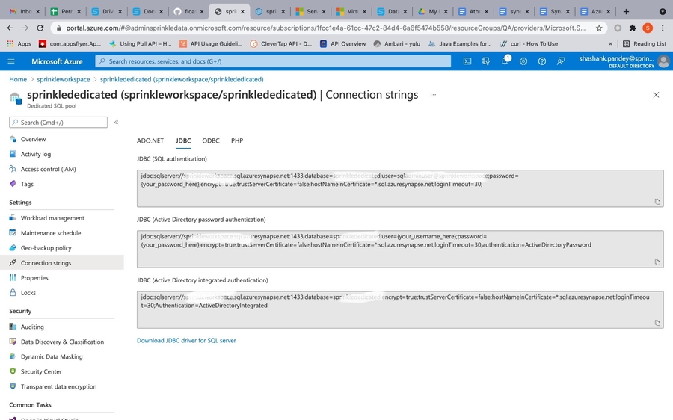673x420 pixels.
Task: Open the Azure portal hamburger menu
Action: tap(11, 61)
